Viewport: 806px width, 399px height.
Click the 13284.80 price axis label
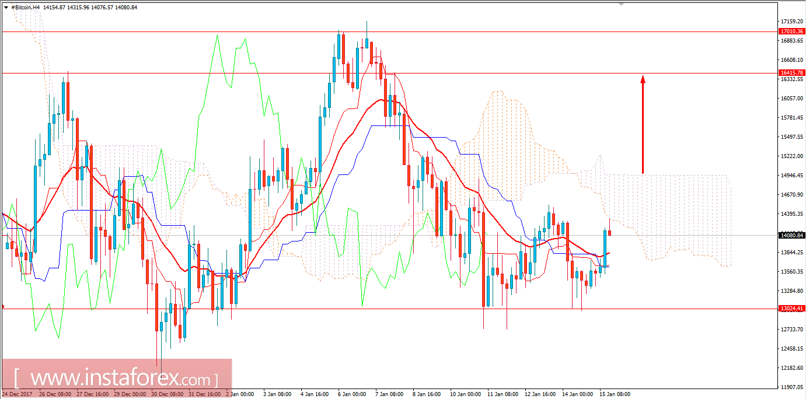[x=793, y=291]
